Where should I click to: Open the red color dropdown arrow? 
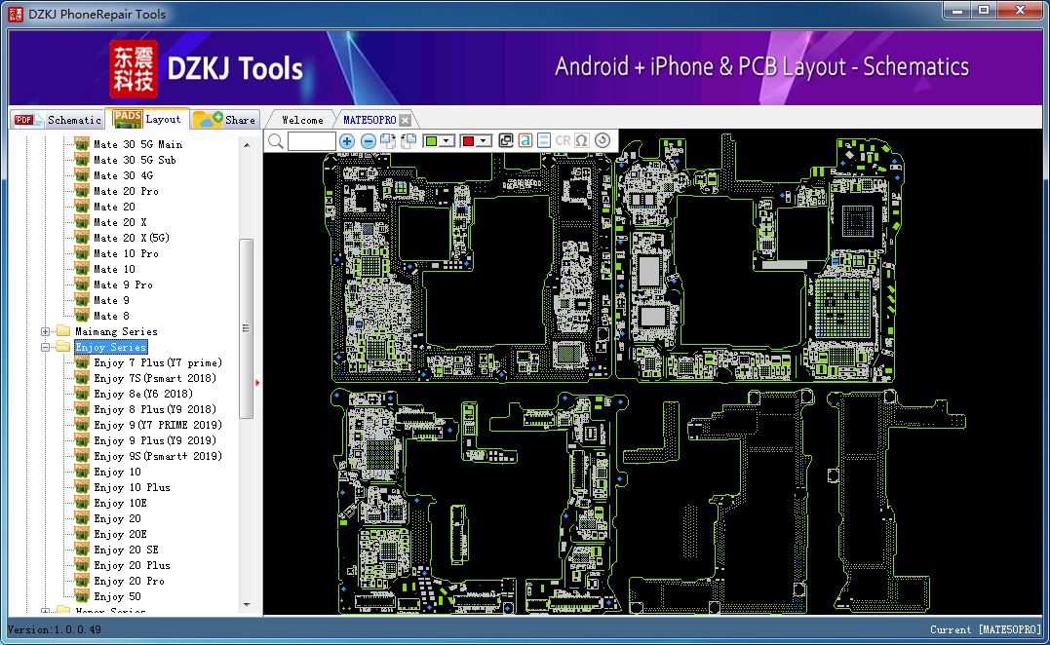485,140
